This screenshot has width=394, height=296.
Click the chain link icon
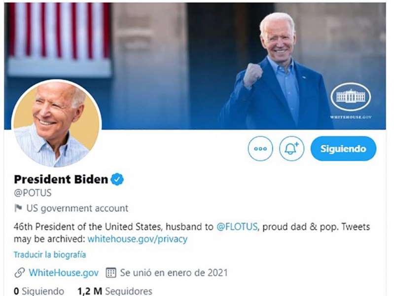point(19,272)
